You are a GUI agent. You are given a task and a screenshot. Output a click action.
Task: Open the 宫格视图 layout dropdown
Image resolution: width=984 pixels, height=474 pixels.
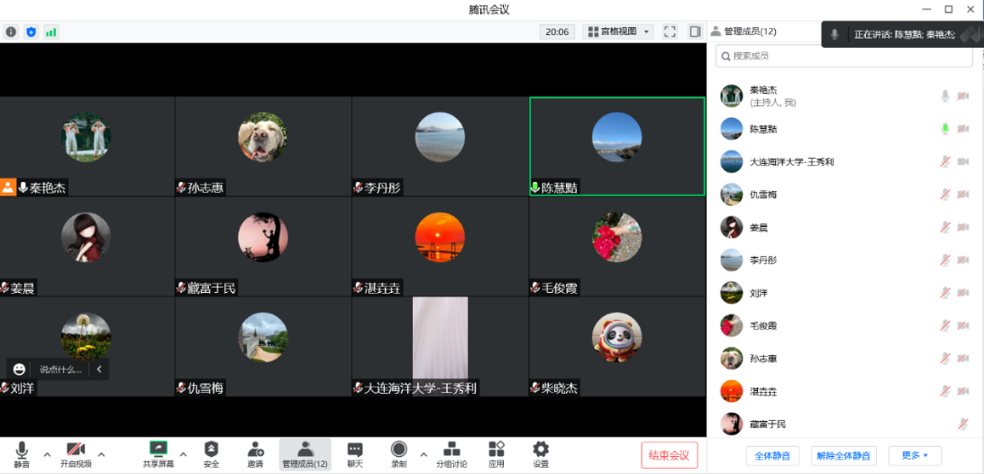pos(619,32)
